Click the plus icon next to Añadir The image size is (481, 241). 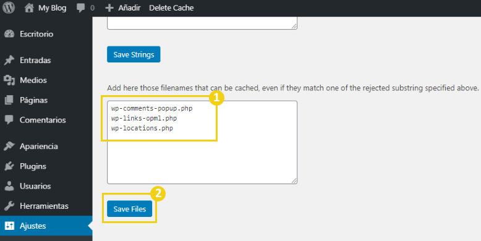click(109, 8)
